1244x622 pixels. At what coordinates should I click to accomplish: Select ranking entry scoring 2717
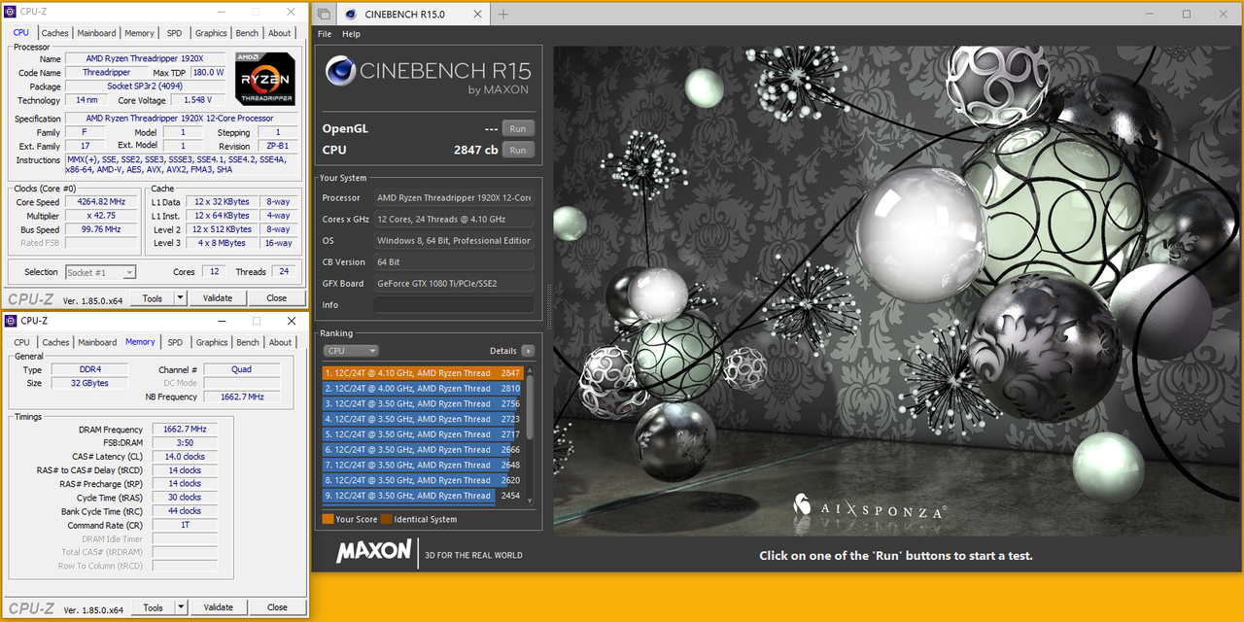[x=423, y=434]
